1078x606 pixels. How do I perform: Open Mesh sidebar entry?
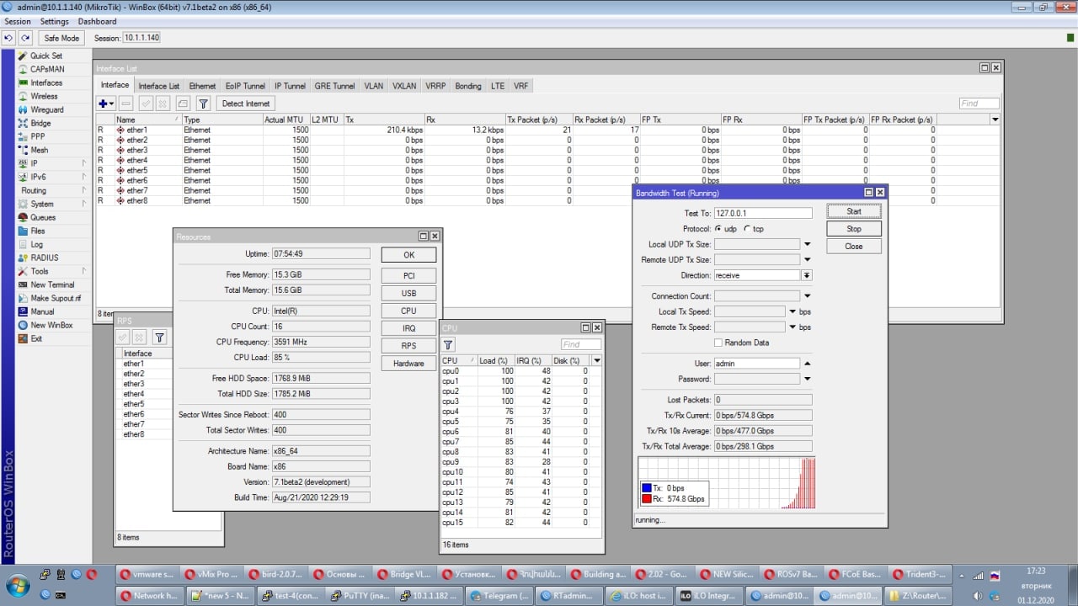click(39, 150)
